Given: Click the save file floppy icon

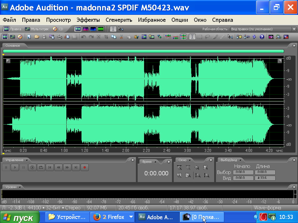Looking at the screenshot, I should point(44,37).
